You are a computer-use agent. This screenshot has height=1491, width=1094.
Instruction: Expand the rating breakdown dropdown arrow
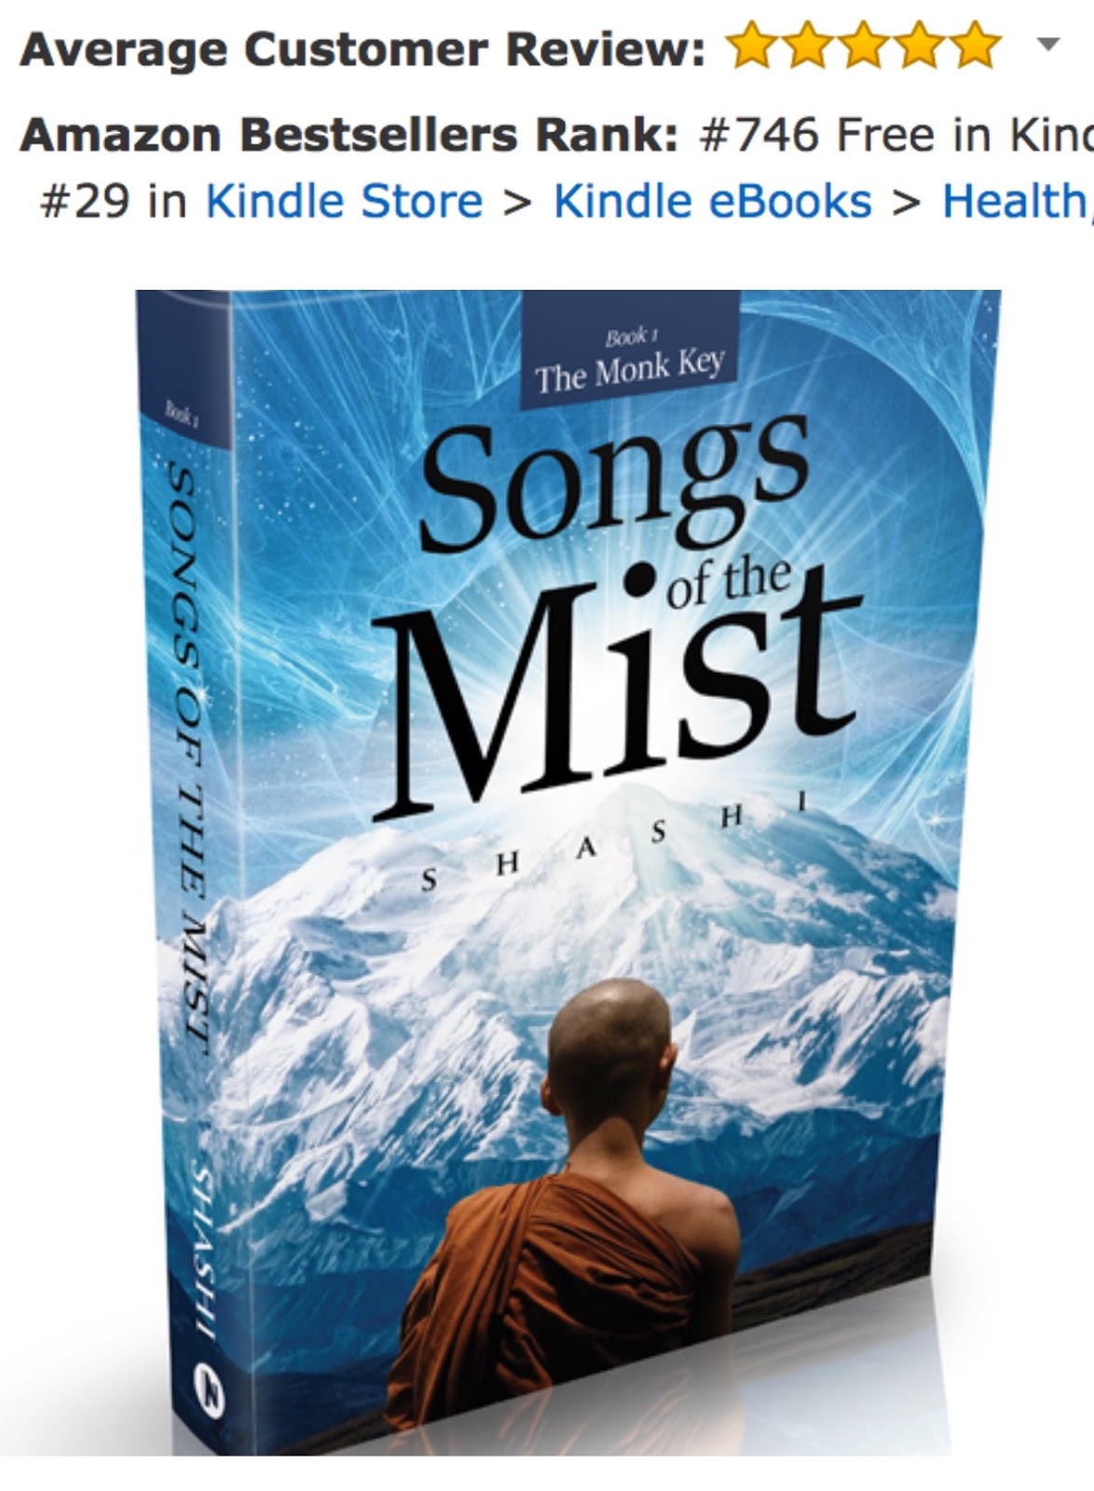coord(1049,45)
